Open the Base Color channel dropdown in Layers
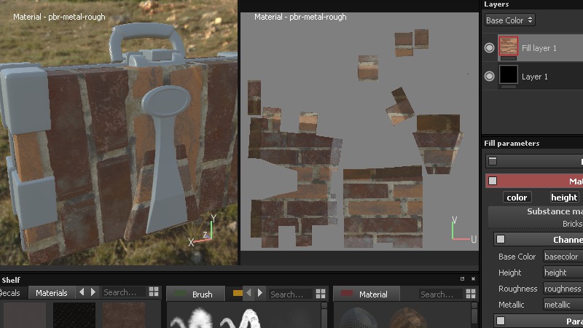This screenshot has height=328, width=583. pos(509,20)
